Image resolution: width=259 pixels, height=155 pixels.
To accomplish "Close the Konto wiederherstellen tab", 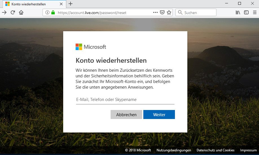I will tap(61, 4).
